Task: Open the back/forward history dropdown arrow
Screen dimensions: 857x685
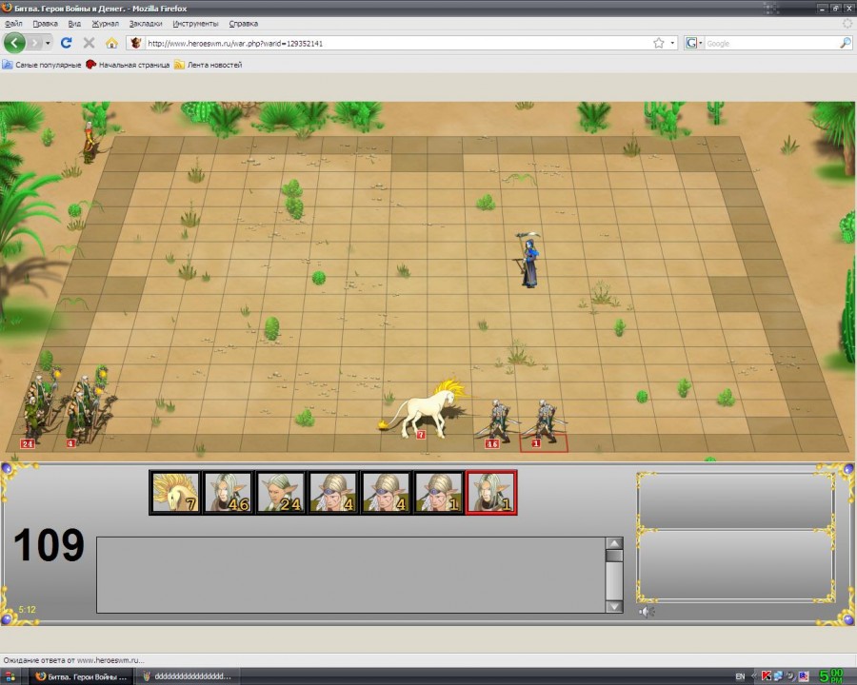Action: tap(48, 43)
